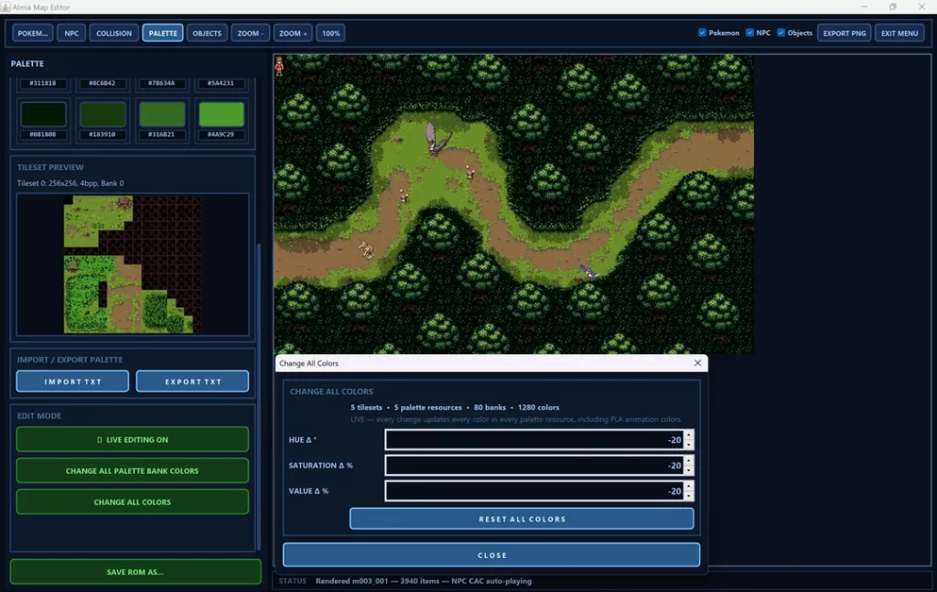Minimize the Almia Map Editor window
Viewport: 937px width, 592px height.
tap(864, 6)
